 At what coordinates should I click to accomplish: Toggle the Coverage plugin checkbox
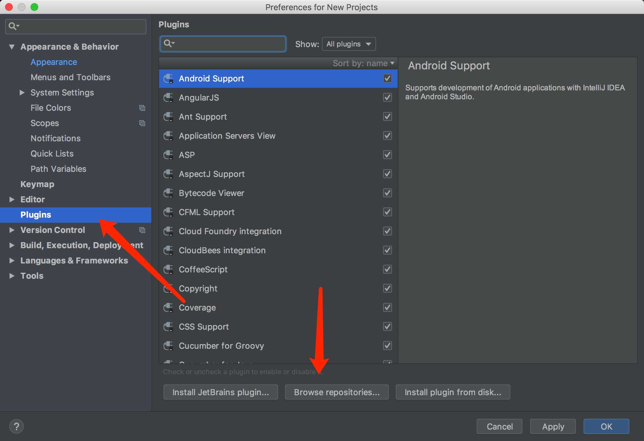[388, 307]
